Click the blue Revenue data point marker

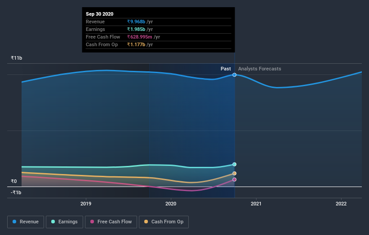pyautogui.click(x=235, y=74)
